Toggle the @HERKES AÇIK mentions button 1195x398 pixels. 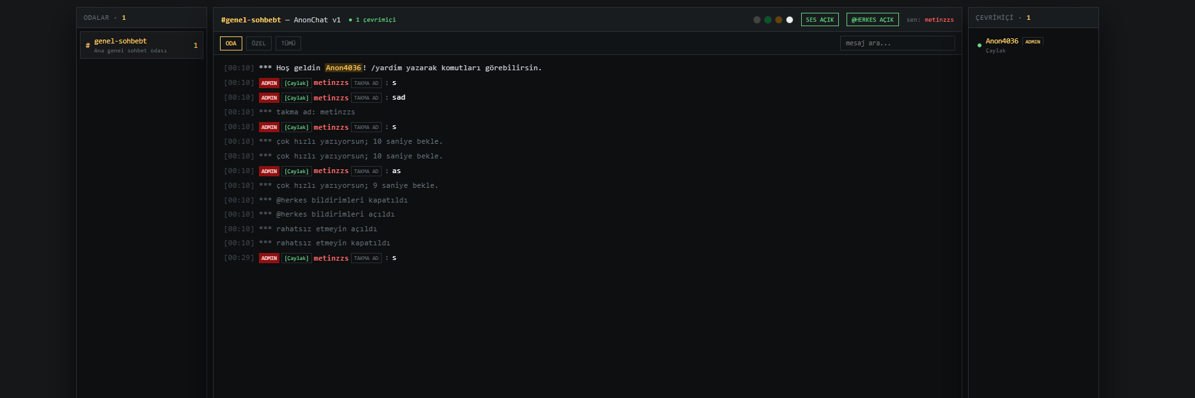point(872,20)
